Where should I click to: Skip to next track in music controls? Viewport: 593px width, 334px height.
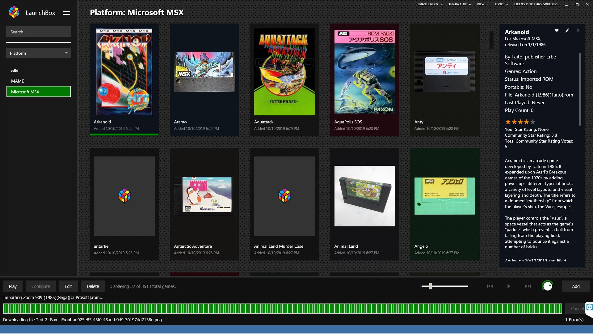(x=528, y=286)
